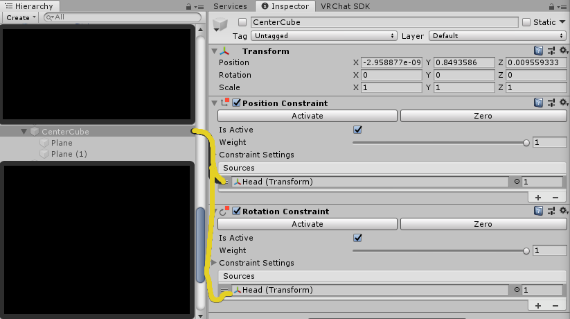
Task: Add source to Position Constraint list
Action: (538, 198)
